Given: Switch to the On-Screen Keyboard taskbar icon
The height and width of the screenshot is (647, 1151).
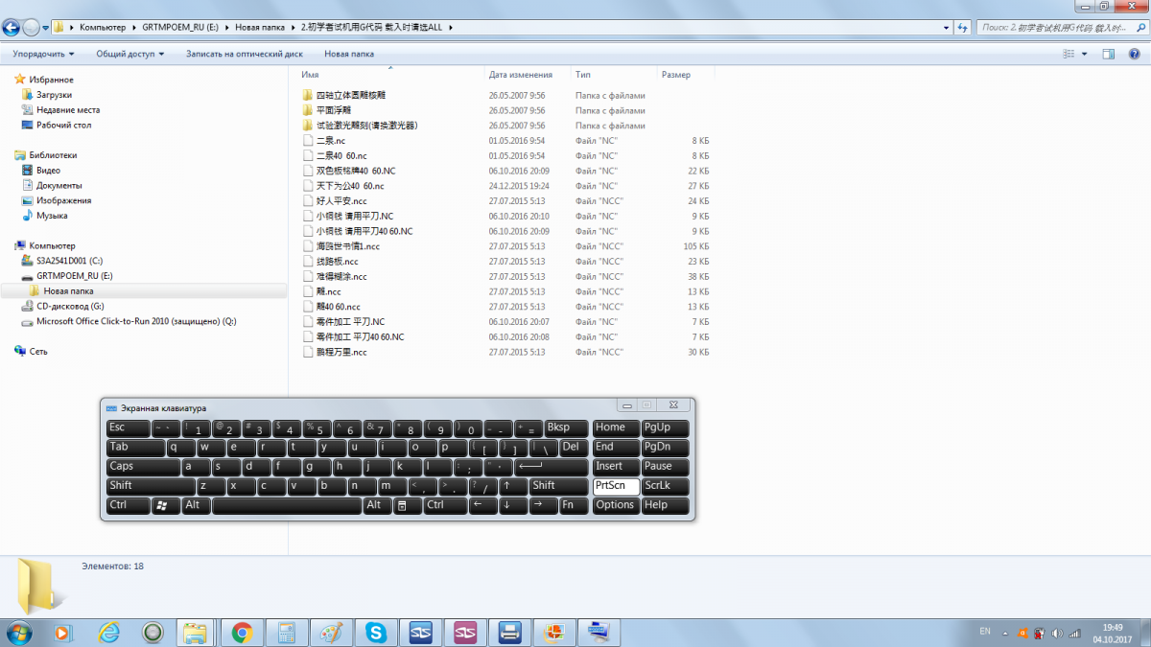Looking at the screenshot, I should 600,633.
